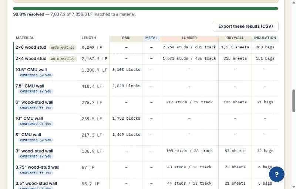
Task: Click the 418.4 LF length value
Action: tap(92, 86)
